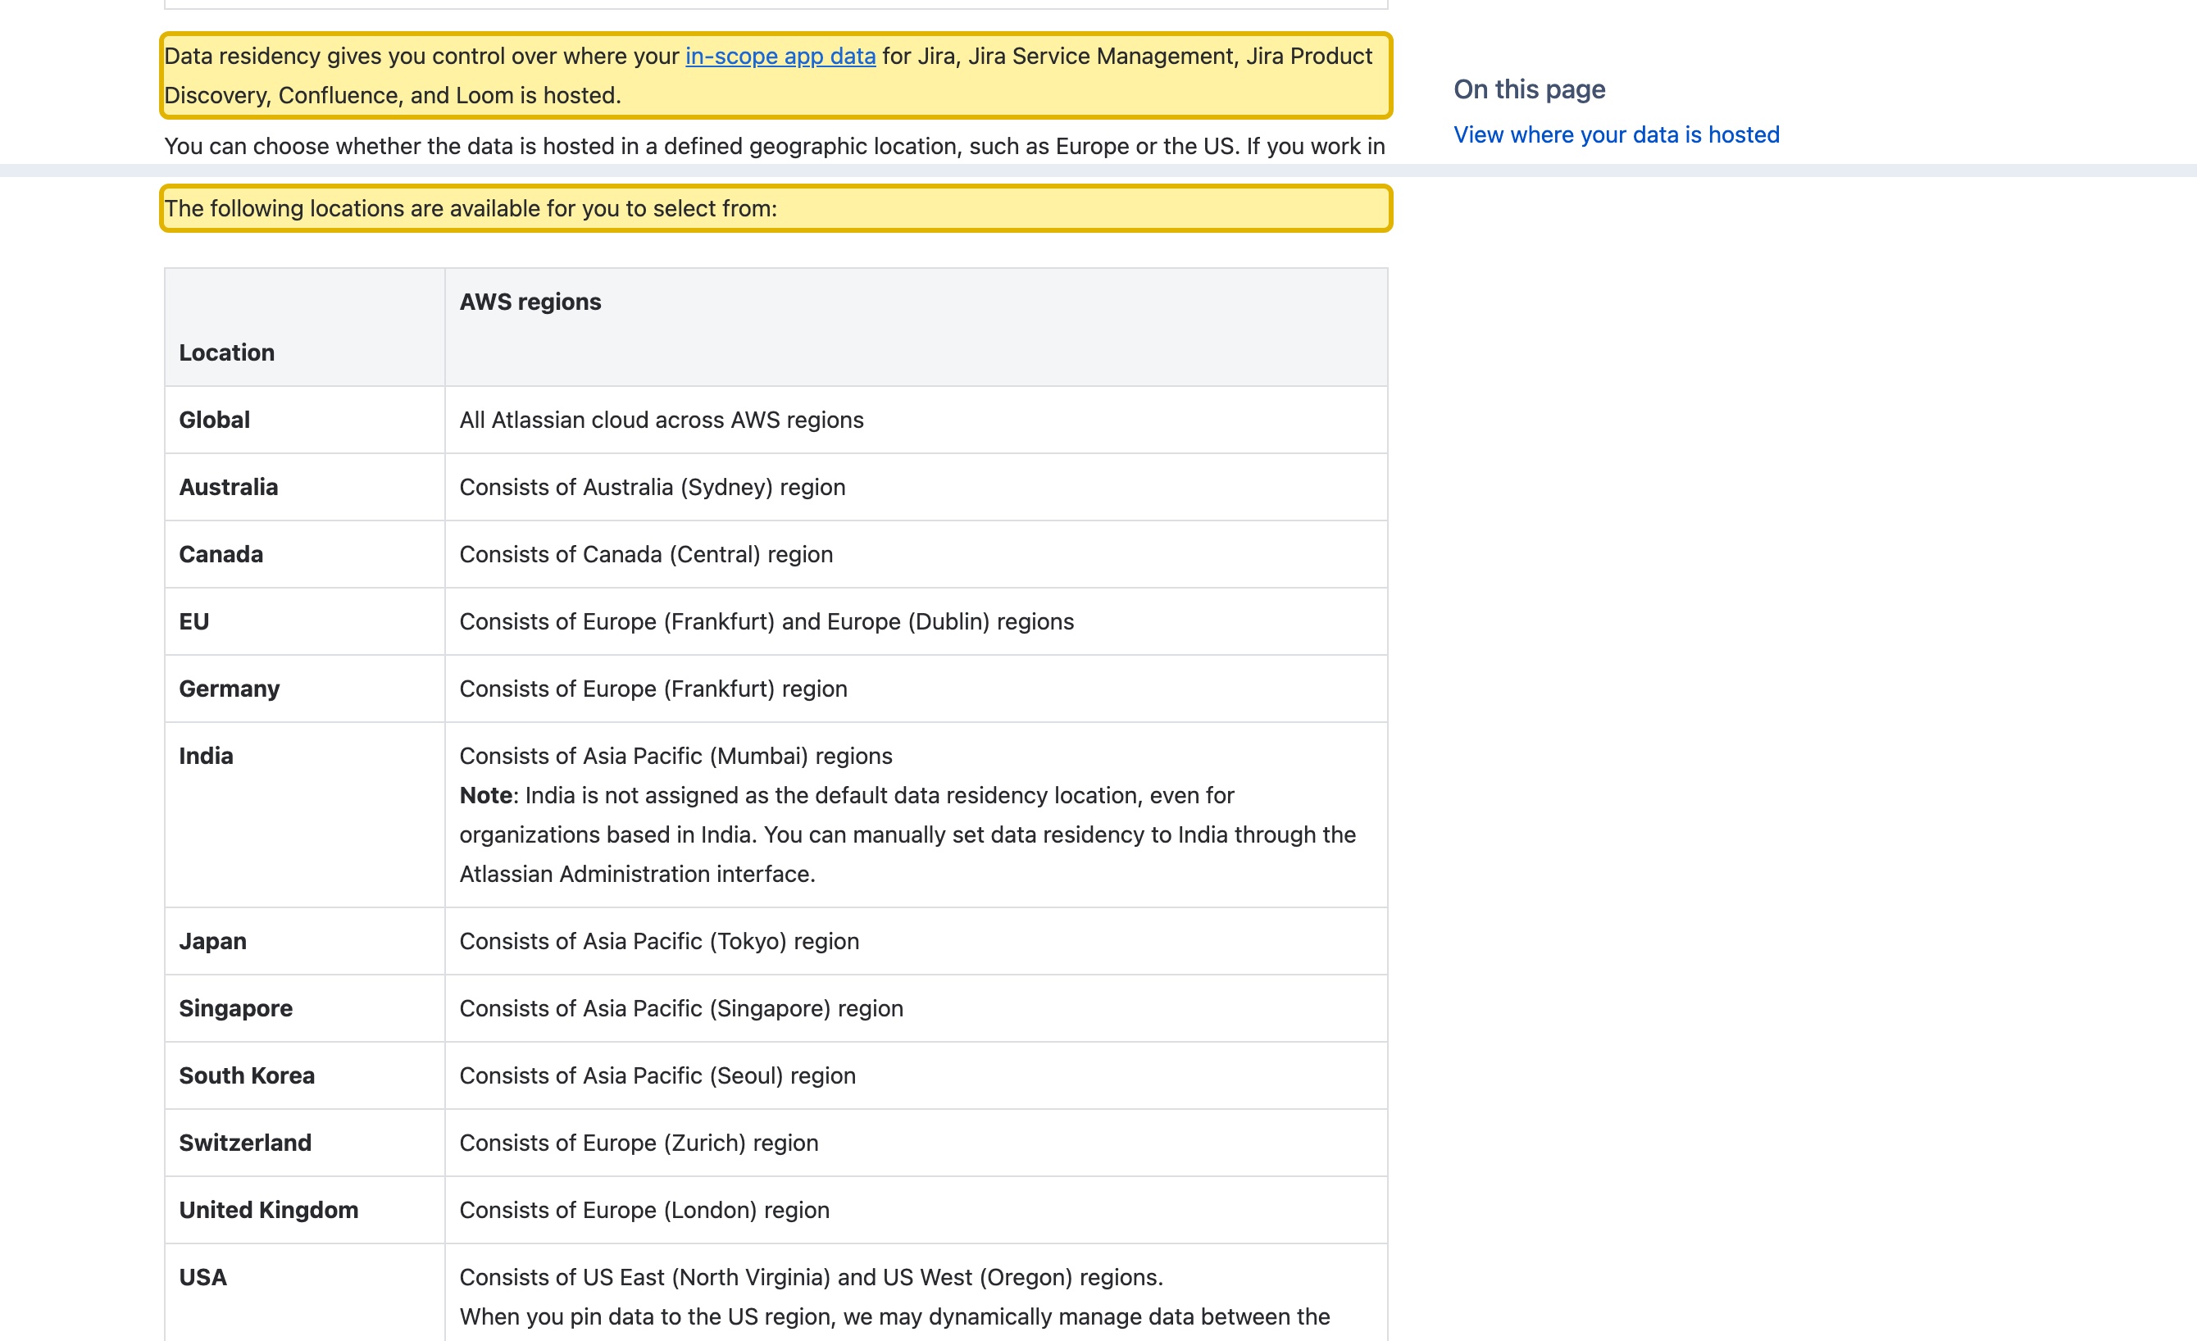Screen dimensions: 2197x1341
Task: Click the You can choose whether paragraph
Action: click(774, 146)
